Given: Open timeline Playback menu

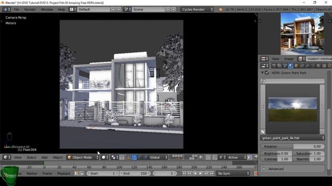Looking at the screenshot, I should pyautogui.click(x=63, y=174).
